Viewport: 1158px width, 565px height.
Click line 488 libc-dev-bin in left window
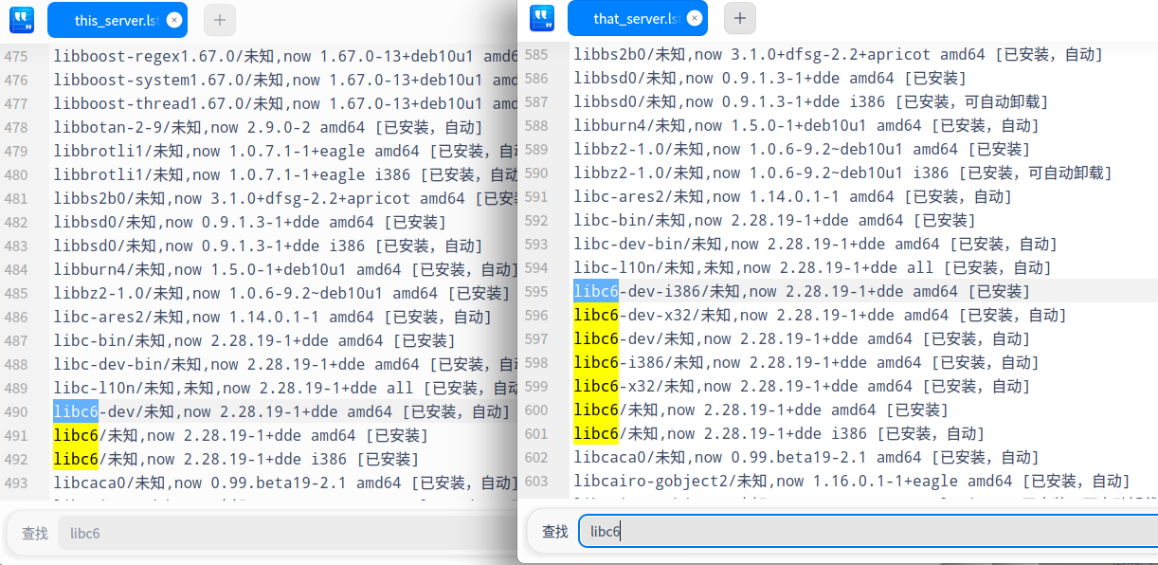[x=285, y=364]
